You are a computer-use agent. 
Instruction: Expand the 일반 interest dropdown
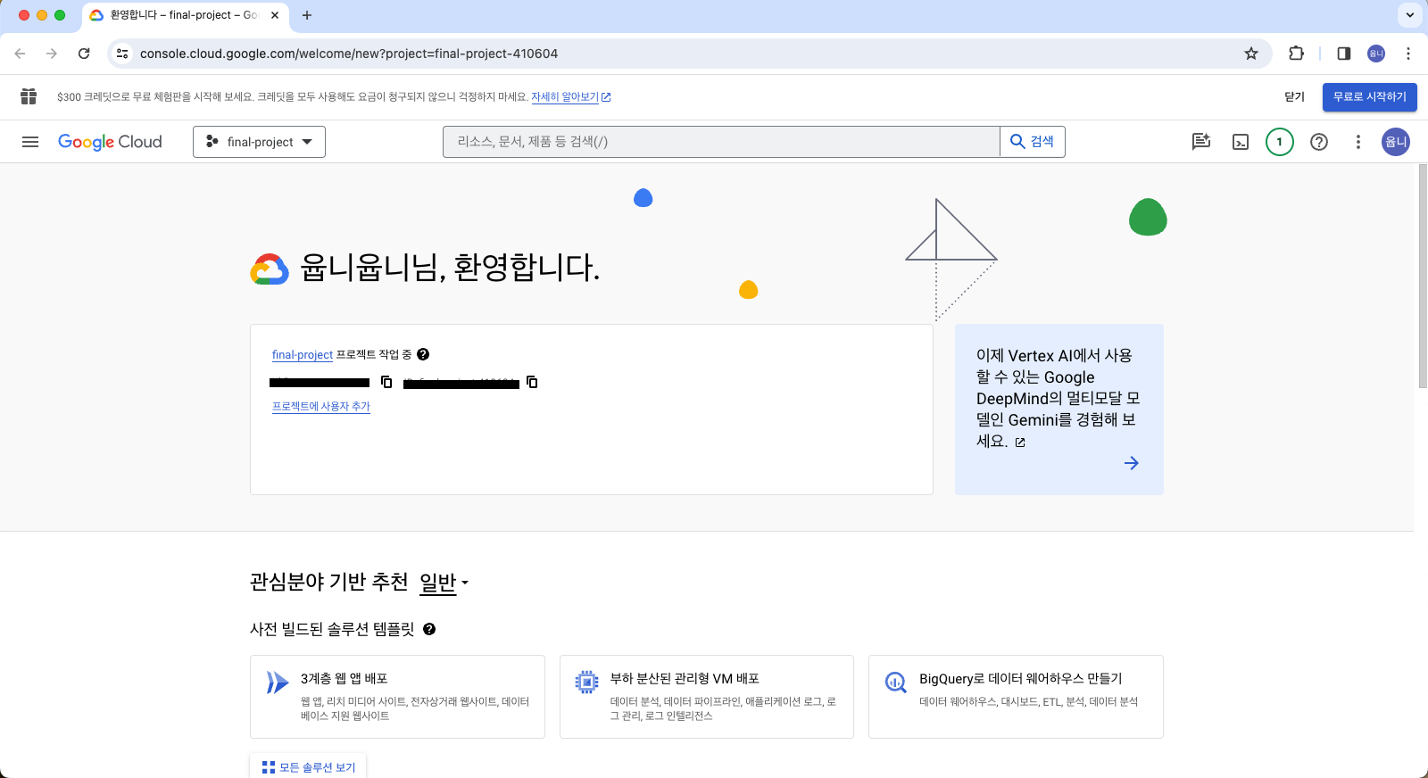[x=444, y=583]
